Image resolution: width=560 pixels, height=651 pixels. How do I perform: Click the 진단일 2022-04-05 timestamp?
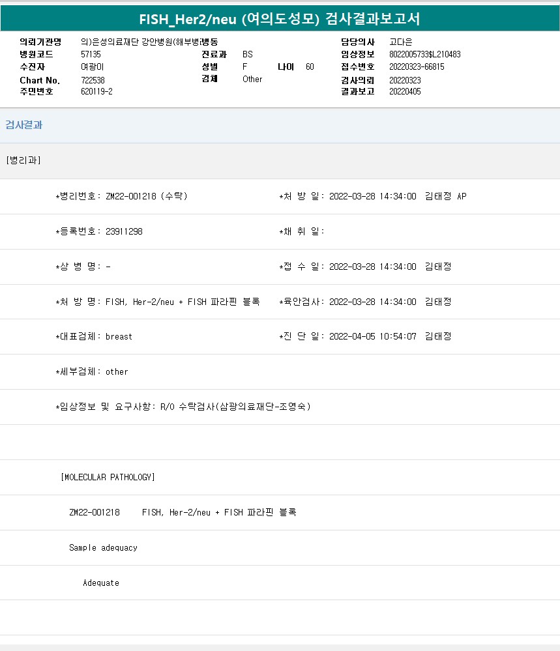[372, 336]
